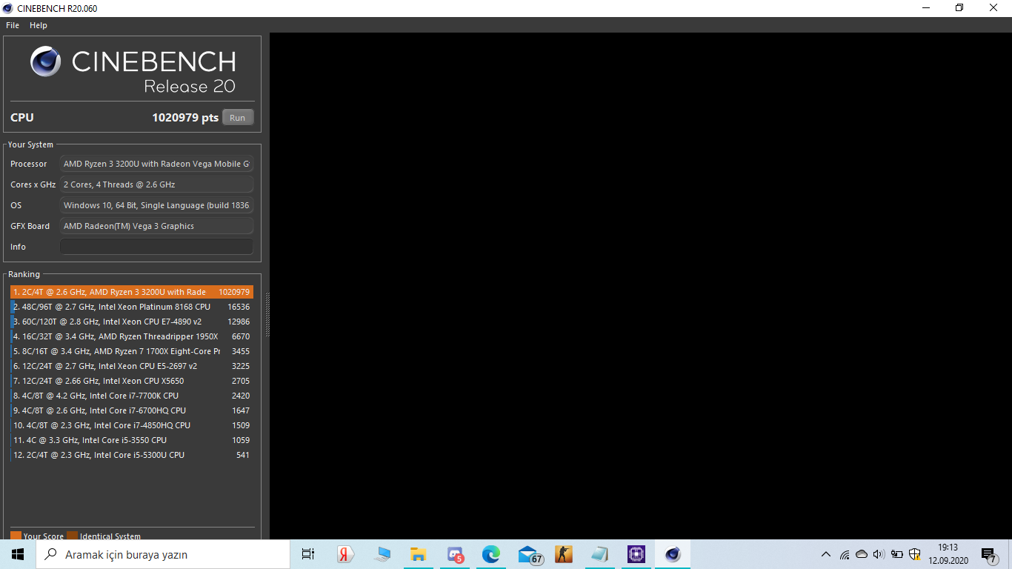Click the Cores x GHz field
This screenshot has height=569, width=1012.
[x=156, y=184]
